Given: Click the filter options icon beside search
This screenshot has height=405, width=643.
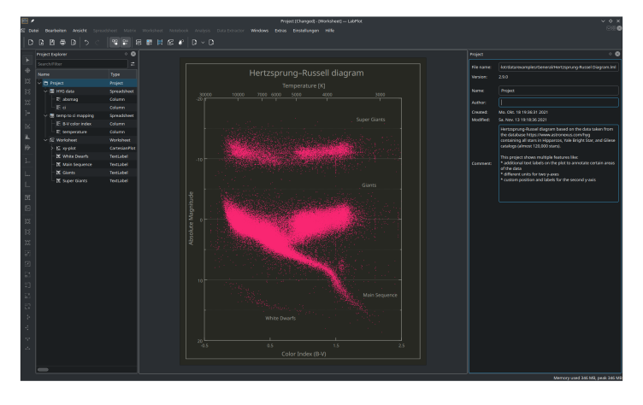Looking at the screenshot, I should pos(133,64).
